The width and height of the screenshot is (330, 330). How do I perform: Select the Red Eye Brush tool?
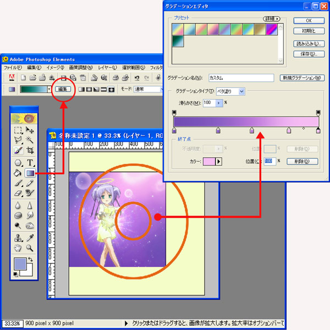coord(30,193)
